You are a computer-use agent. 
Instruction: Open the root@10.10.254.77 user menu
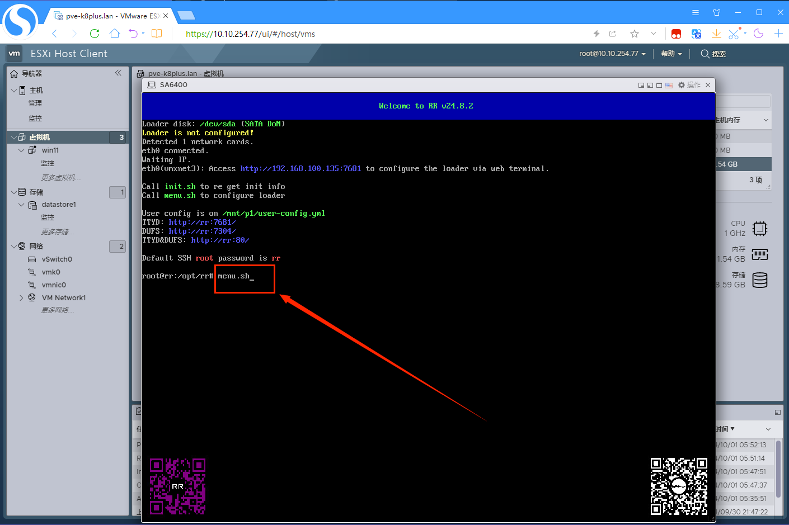(612, 54)
